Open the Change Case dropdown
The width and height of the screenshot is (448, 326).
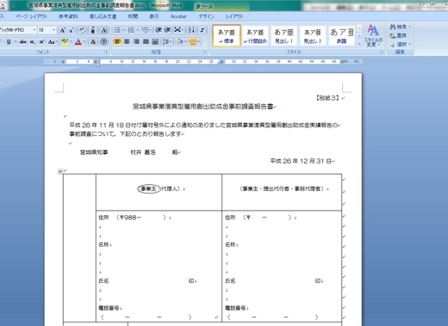click(52, 42)
